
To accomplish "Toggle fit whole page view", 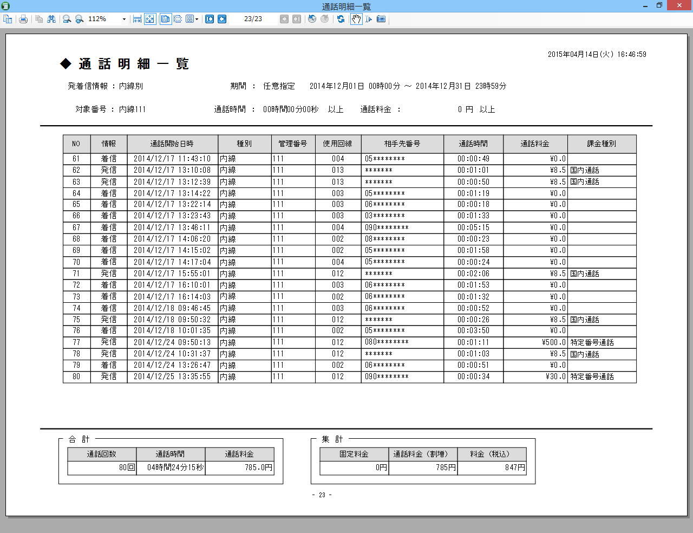I will pyautogui.click(x=150, y=19).
